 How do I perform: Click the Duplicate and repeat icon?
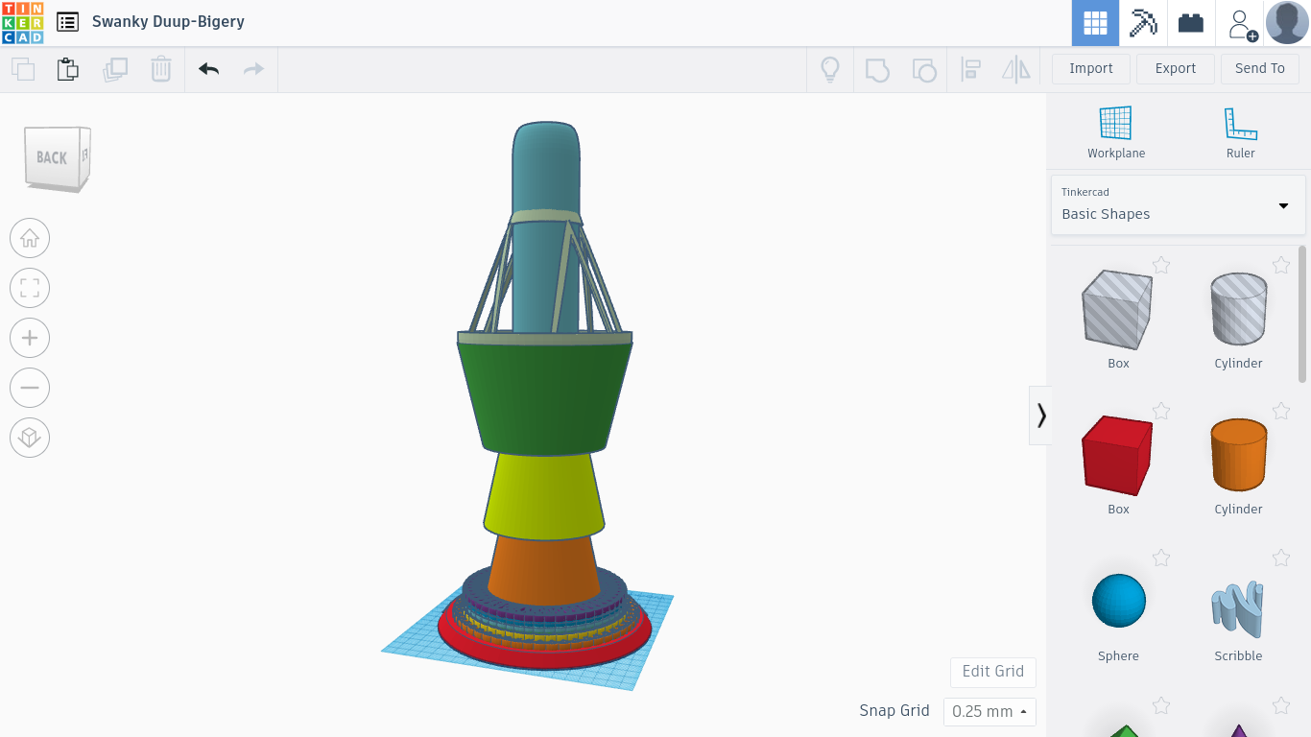pos(115,69)
